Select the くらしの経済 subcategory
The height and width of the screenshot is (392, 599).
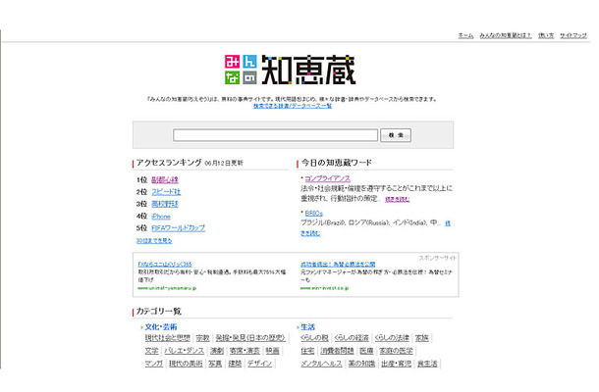click(x=352, y=338)
